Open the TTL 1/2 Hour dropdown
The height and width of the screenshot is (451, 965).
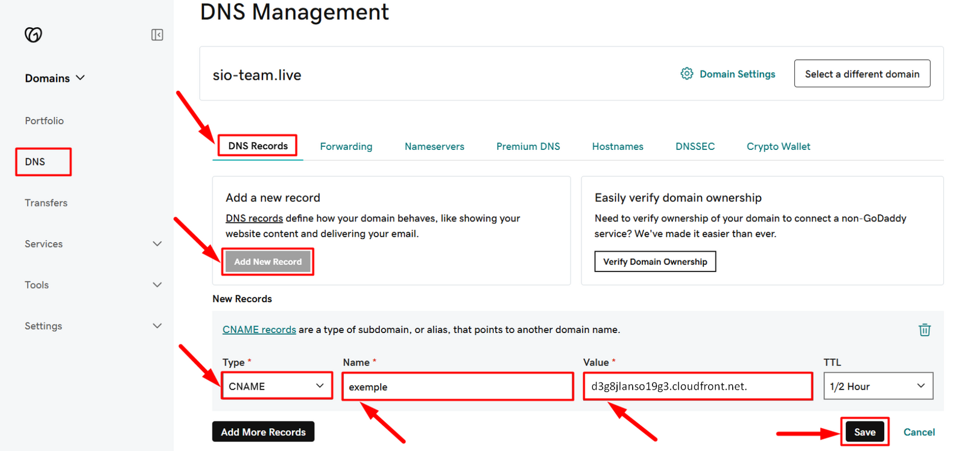(x=878, y=386)
